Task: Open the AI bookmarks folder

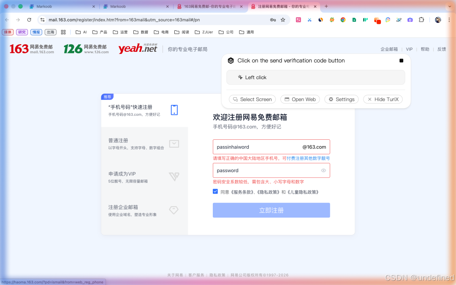Action: [x=80, y=32]
